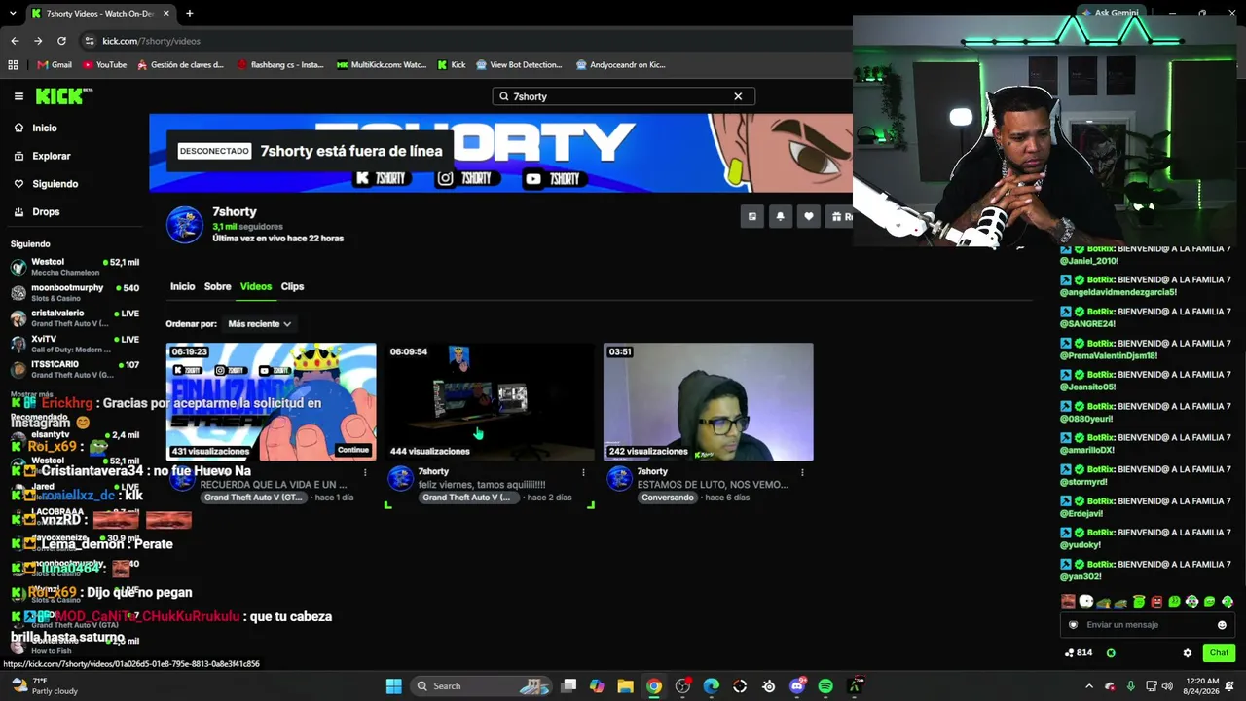This screenshot has height=701, width=1246.
Task: Open Westcol channel in Siguiendo list
Action: (x=76, y=267)
